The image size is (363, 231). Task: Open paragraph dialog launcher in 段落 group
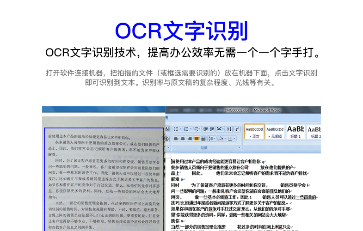(239, 147)
